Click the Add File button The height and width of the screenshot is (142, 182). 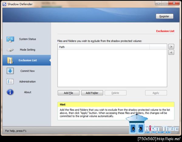69,93
